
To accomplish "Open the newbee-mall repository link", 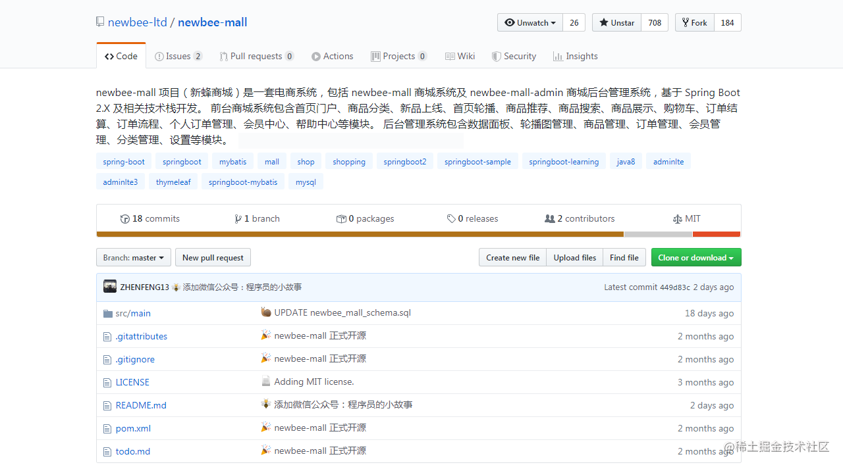I will (x=213, y=22).
